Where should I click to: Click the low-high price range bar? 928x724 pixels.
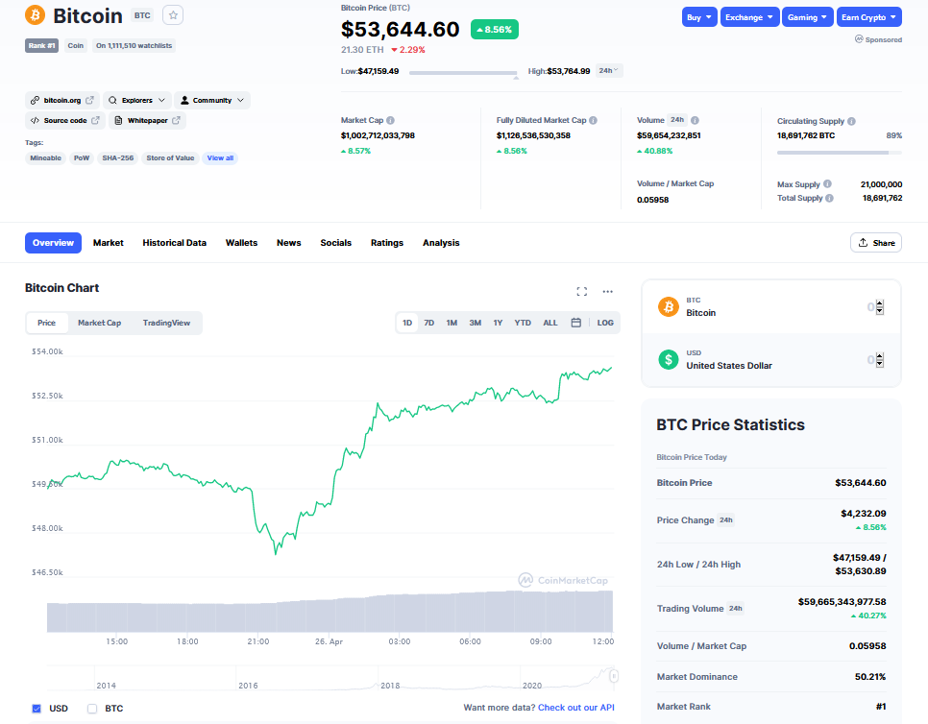click(463, 73)
